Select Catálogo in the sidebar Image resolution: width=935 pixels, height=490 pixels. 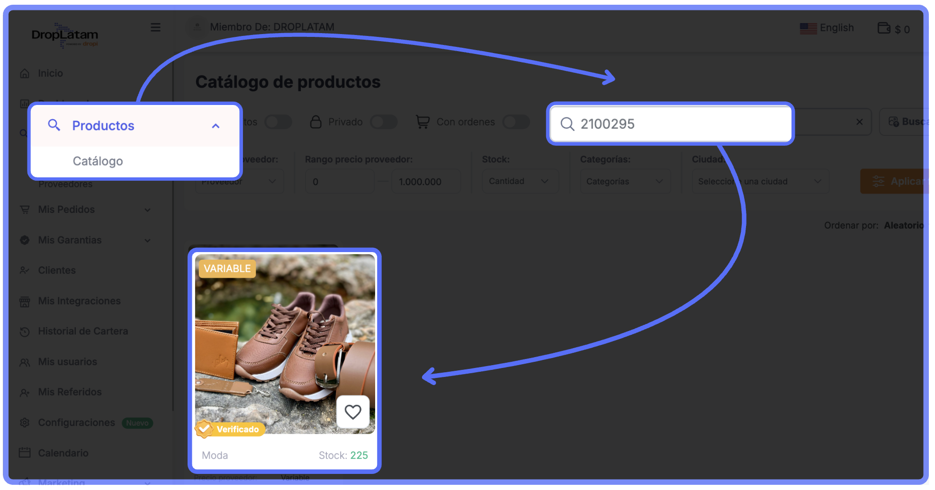click(x=98, y=161)
